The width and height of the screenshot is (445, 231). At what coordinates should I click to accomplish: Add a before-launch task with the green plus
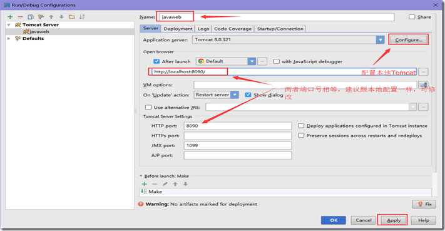(145, 184)
